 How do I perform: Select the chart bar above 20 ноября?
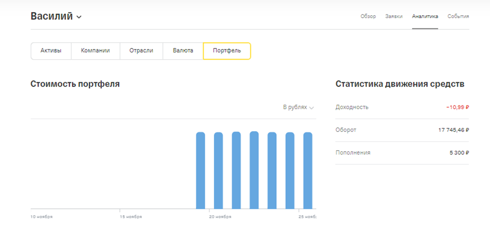(x=218, y=170)
